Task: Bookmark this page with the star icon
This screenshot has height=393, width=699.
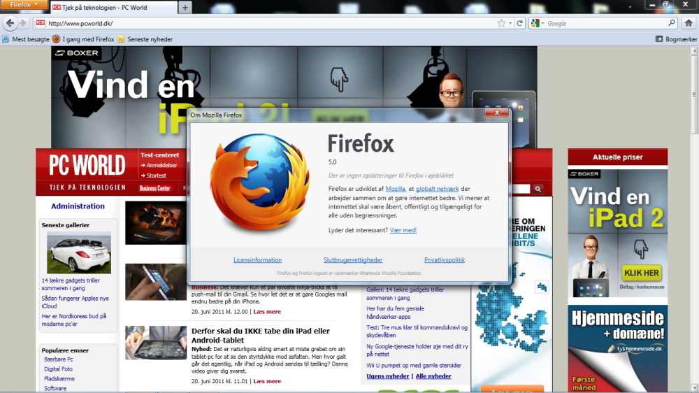Action: click(501, 23)
